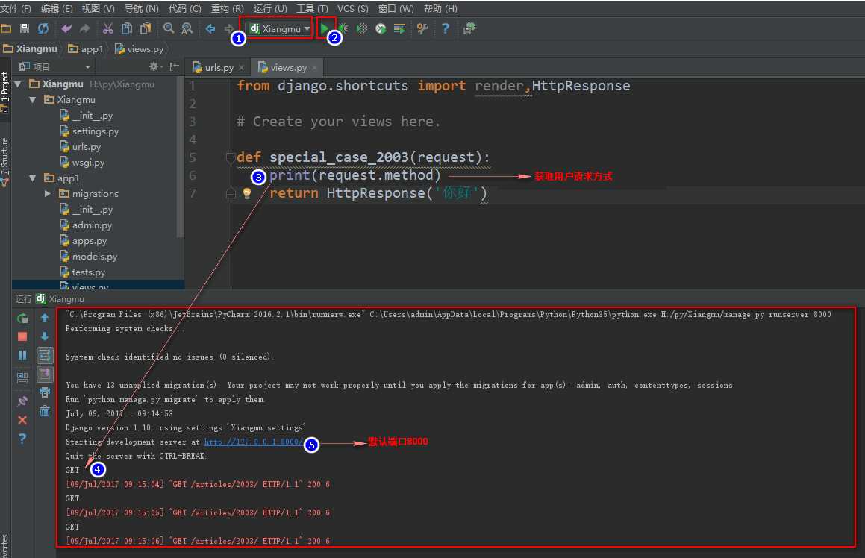Open settings.py in the project tree
This screenshot has width=865, height=558.
coord(95,131)
